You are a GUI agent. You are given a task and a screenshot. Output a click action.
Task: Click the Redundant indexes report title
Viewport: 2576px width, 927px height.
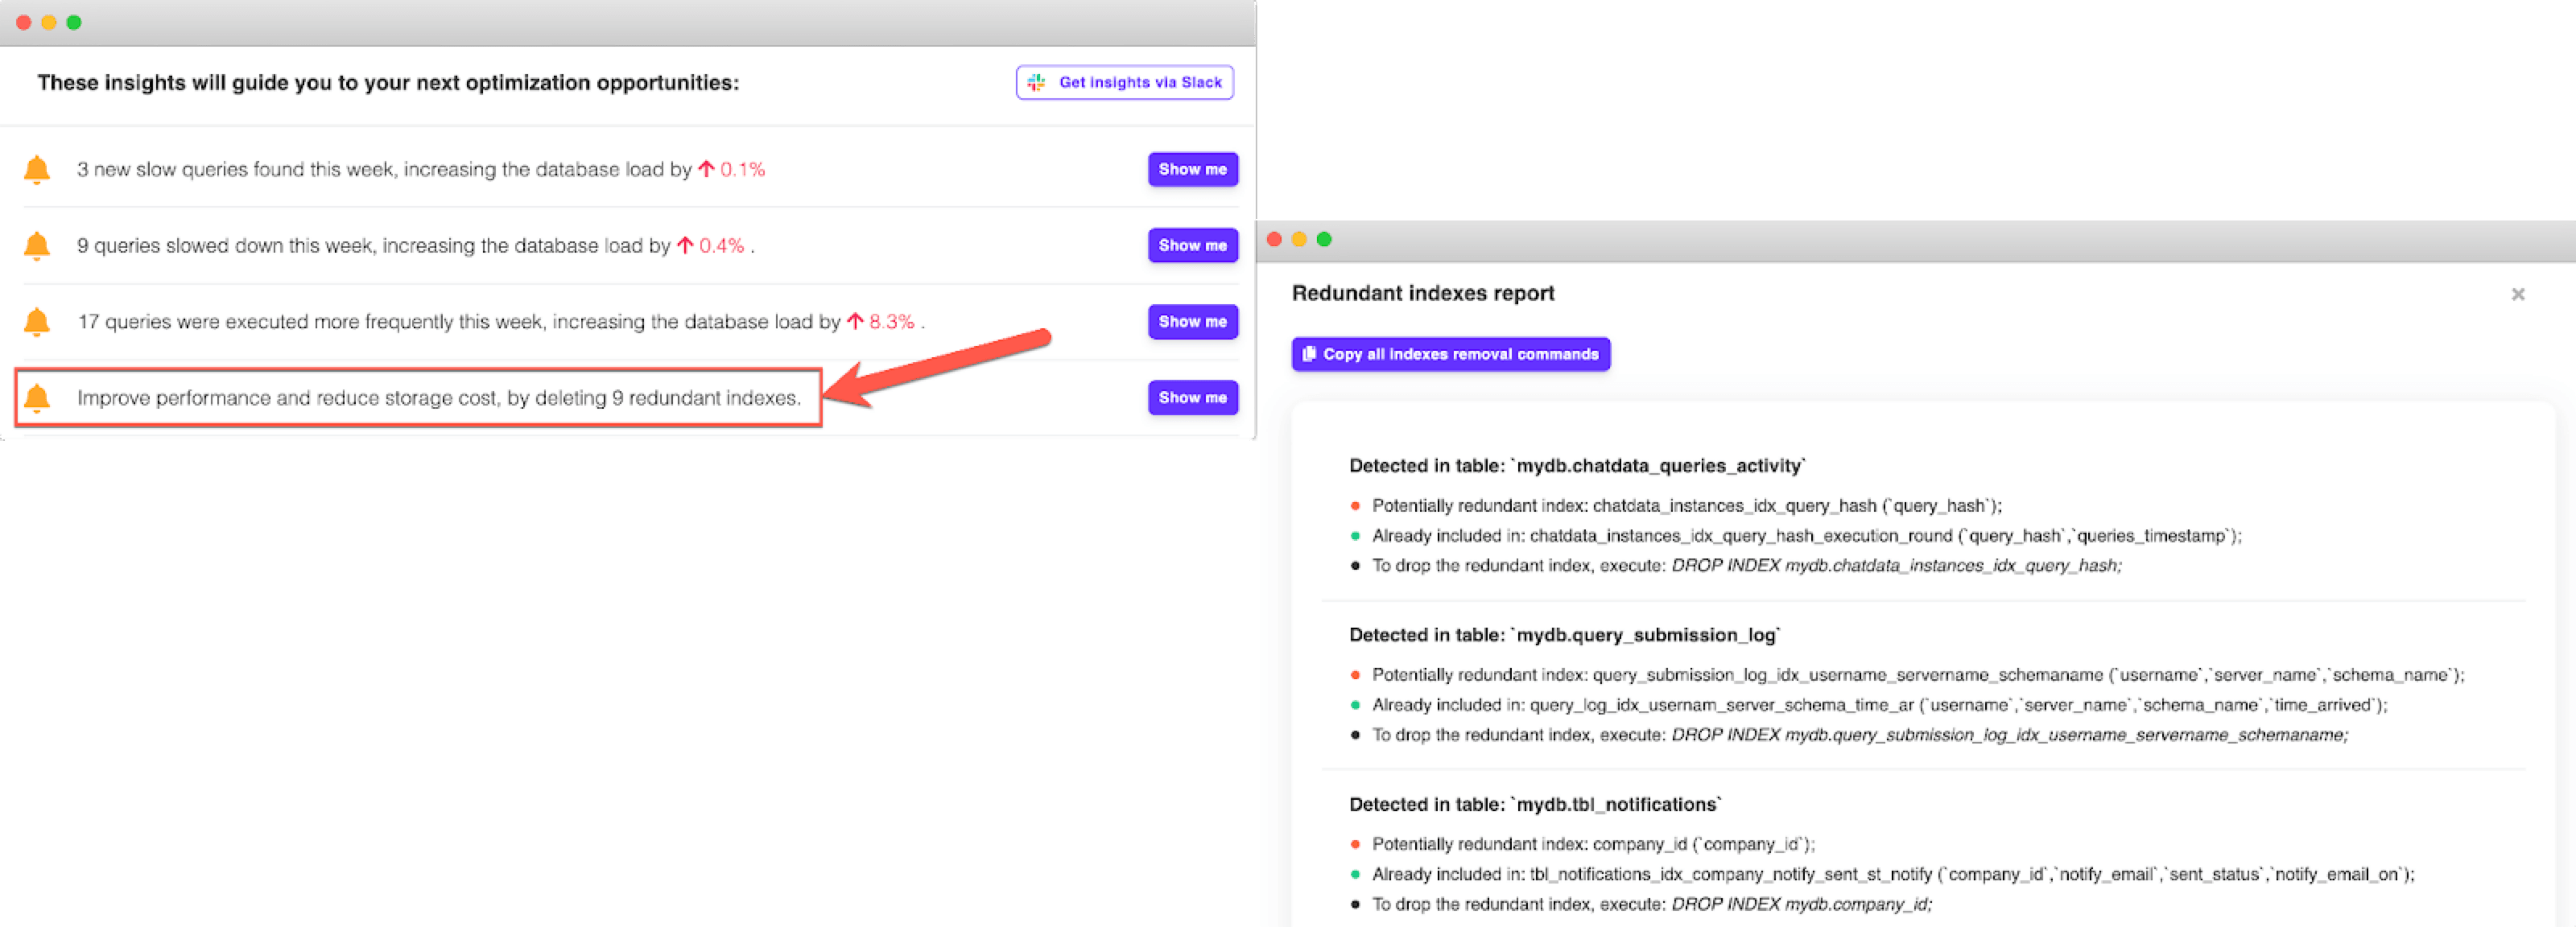point(1423,293)
